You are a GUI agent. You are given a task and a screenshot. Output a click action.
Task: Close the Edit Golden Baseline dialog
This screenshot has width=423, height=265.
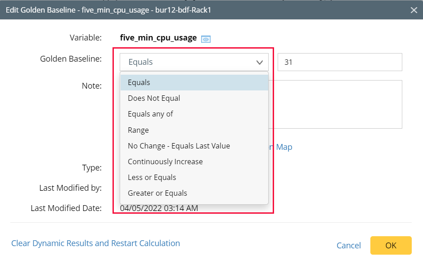(x=414, y=10)
